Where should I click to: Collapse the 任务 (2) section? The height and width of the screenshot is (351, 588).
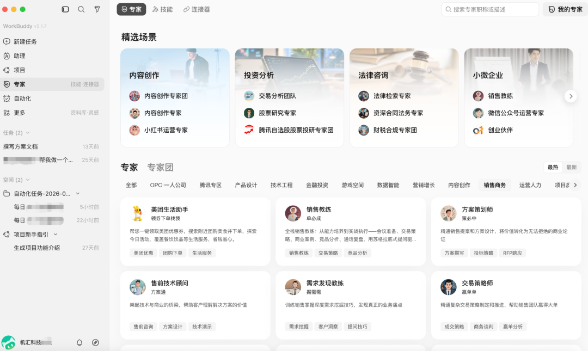(x=28, y=133)
